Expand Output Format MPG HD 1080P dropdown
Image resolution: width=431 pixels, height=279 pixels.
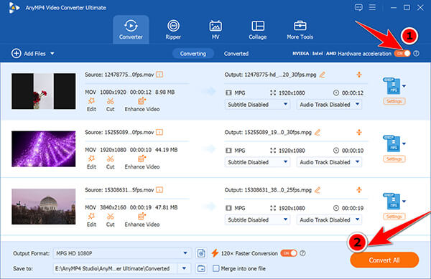(122, 253)
